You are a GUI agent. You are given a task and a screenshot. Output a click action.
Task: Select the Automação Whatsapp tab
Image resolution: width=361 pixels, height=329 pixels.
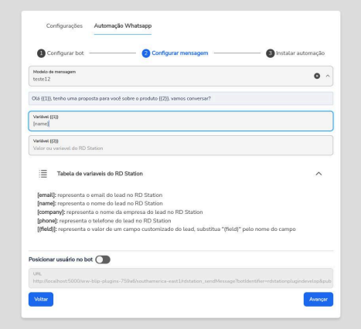click(x=123, y=25)
